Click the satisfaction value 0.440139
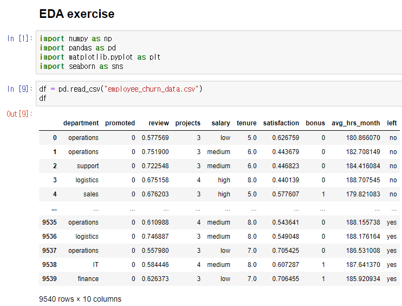This screenshot has height=306, width=402. [286, 180]
